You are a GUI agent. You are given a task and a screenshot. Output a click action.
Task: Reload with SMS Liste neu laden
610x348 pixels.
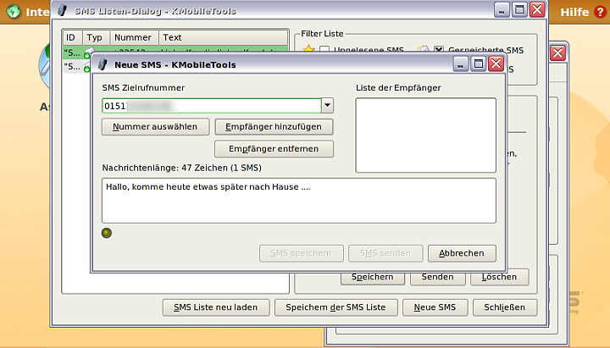click(x=216, y=307)
